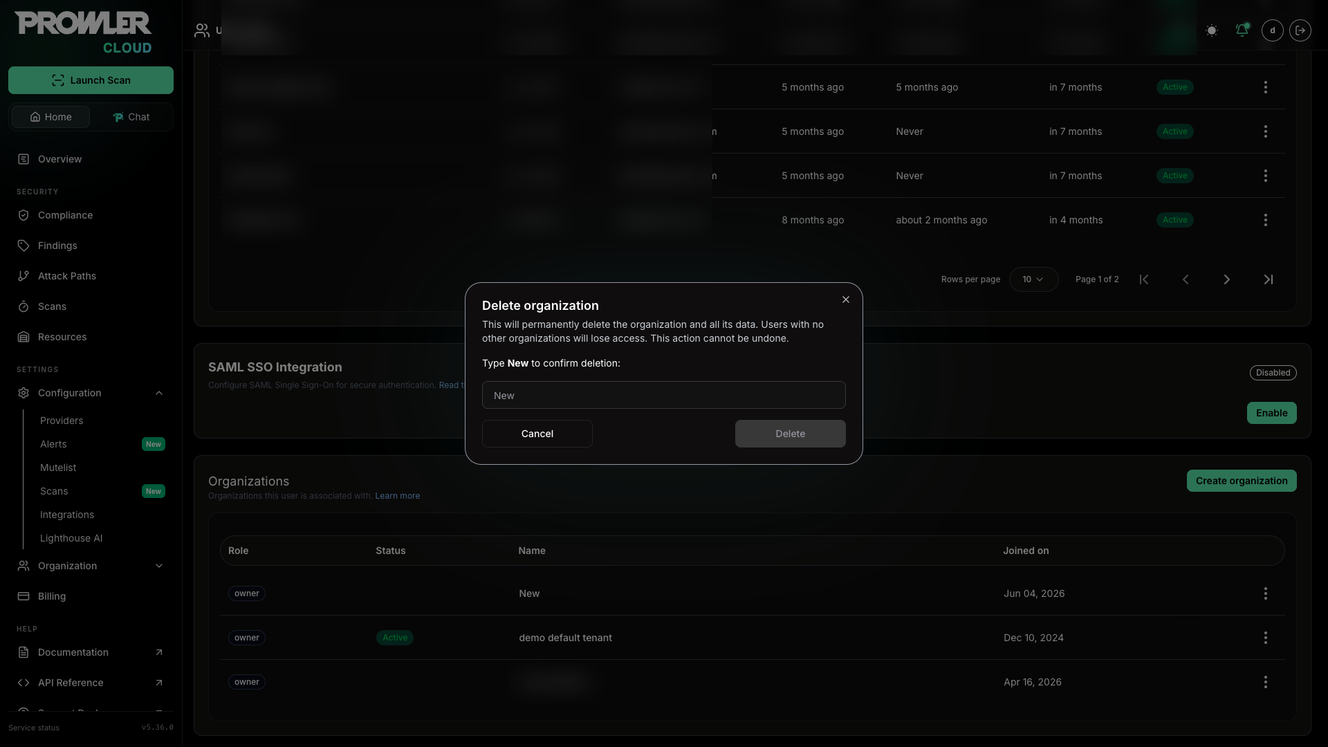Viewport: 1328px width, 747px height.
Task: Open Integrations configuration
Action: (x=67, y=515)
